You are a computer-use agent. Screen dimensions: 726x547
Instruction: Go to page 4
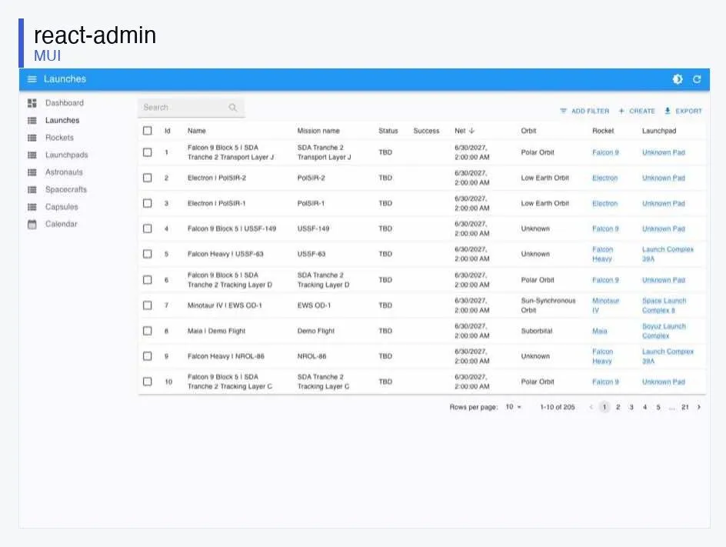[x=644, y=407]
